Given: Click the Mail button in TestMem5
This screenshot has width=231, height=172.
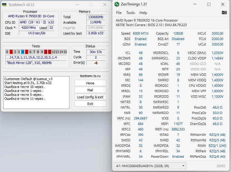Looking at the screenshot, I should point(90,90).
